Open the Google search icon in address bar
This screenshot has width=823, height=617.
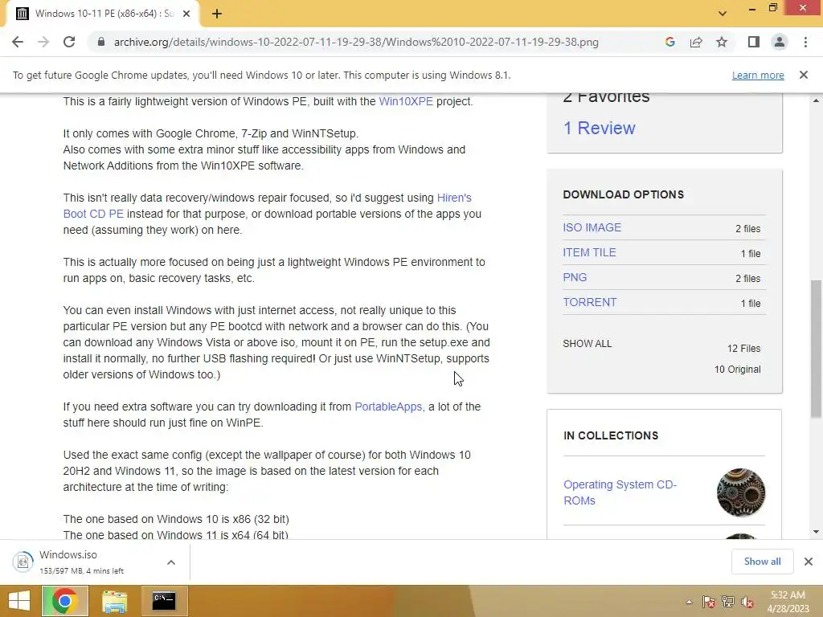[x=669, y=42]
